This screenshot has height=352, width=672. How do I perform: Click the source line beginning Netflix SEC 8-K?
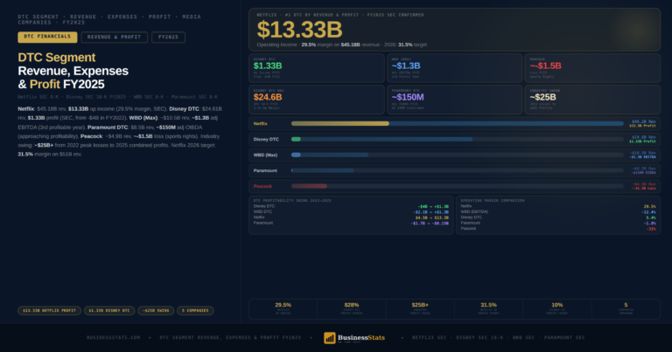click(x=117, y=97)
